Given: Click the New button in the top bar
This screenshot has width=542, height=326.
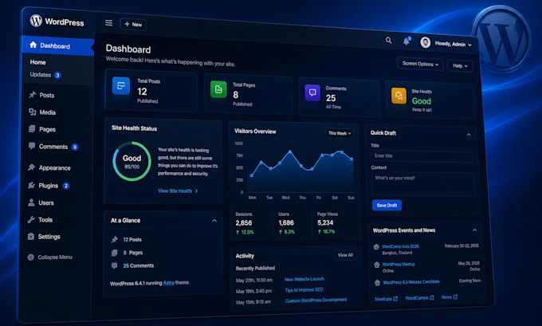Looking at the screenshot, I should click(133, 24).
